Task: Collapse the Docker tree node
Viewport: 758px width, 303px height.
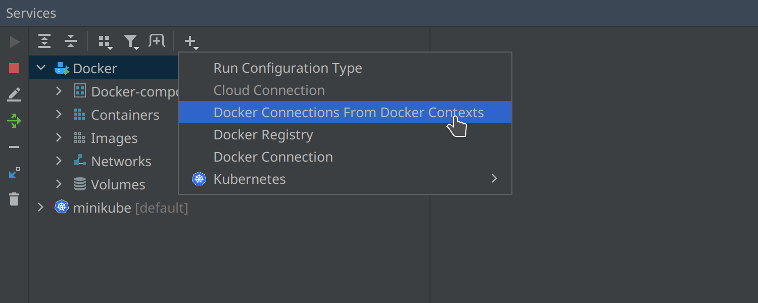Action: [x=41, y=68]
